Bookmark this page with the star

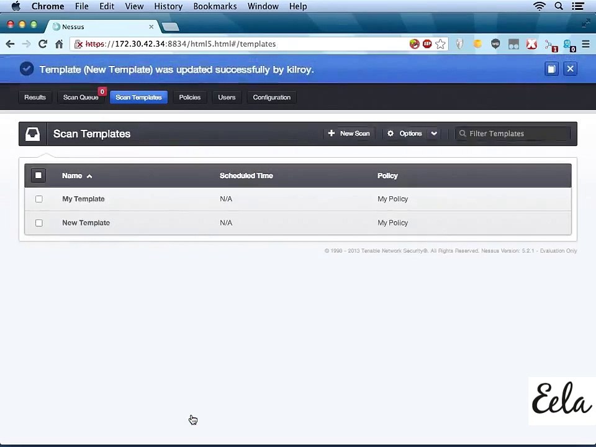440,44
